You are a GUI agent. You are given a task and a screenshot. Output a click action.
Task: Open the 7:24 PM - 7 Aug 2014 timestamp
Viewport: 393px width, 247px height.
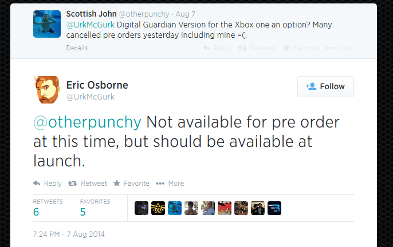tap(69, 234)
